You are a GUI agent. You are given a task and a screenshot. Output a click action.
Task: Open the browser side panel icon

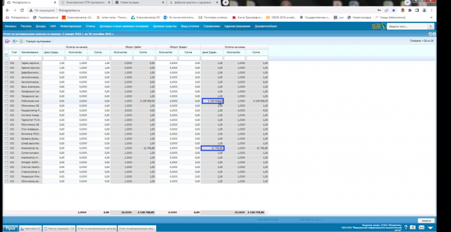pos(417,11)
